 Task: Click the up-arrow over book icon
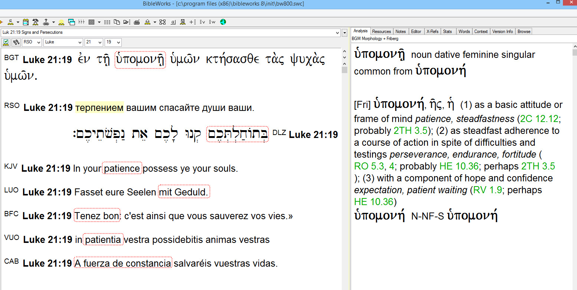click(147, 22)
